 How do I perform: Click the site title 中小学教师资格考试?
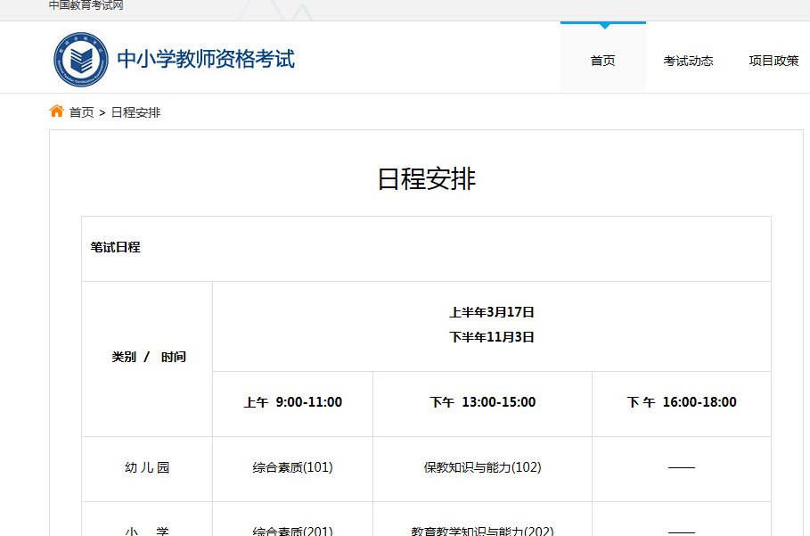tap(208, 60)
